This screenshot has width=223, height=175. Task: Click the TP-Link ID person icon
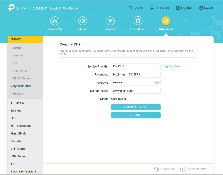click(x=152, y=8)
